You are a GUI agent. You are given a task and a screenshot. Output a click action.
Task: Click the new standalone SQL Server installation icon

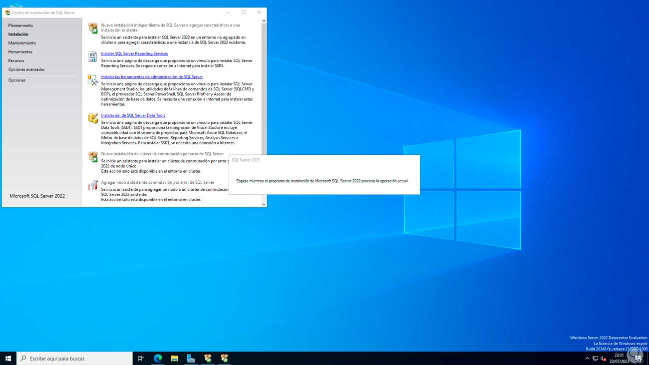pos(93,28)
